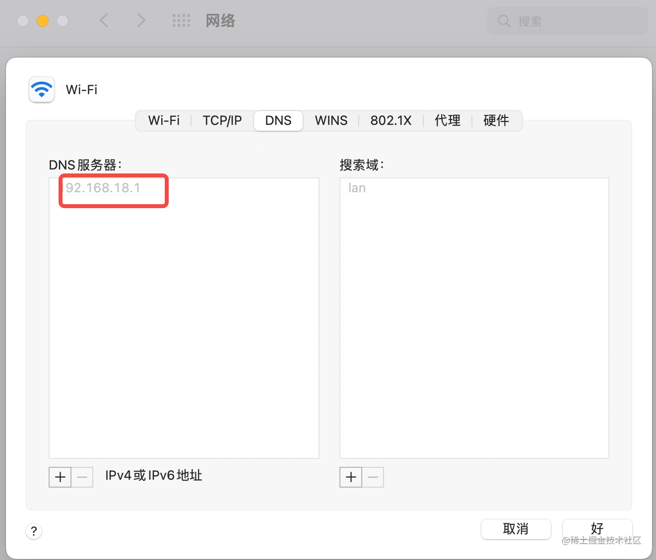This screenshot has height=560, width=656.
Task: Switch to the TCP/IP tab
Action: 222,120
